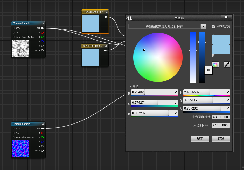Click the UVs input pin on lower Texture Sample
The image size is (244, 170).
(13, 128)
